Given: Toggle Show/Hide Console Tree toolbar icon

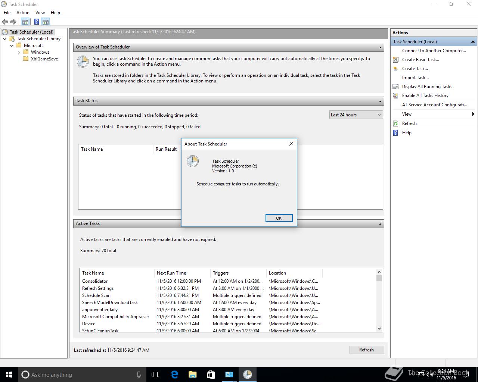Looking at the screenshot, I should (x=25, y=22).
